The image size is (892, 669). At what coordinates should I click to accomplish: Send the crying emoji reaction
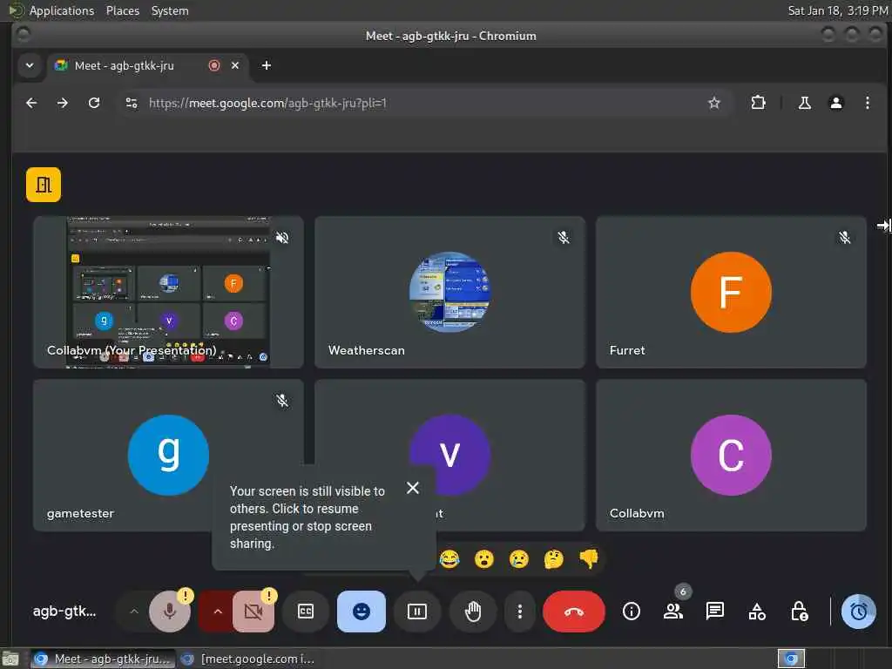coord(519,559)
